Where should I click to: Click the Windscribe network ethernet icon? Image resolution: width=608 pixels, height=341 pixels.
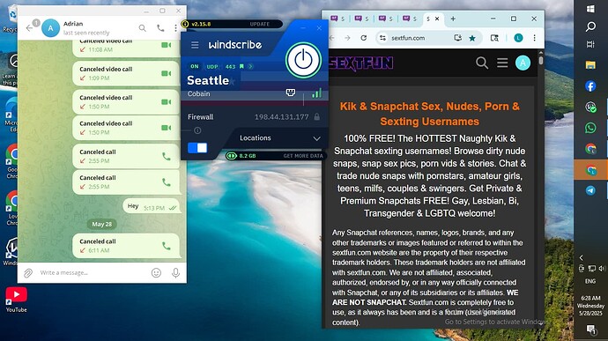[291, 93]
